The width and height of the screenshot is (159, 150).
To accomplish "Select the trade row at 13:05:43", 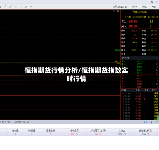I will [140, 99].
